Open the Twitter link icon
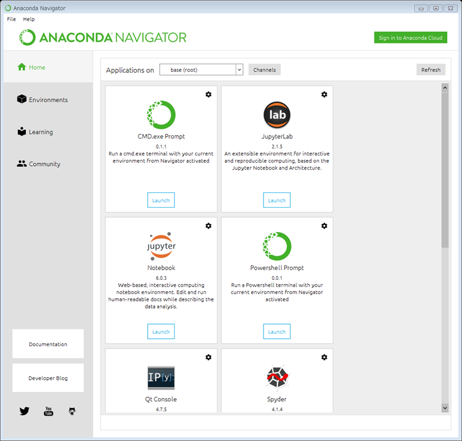Image resolution: width=462 pixels, height=441 pixels. coord(25,411)
